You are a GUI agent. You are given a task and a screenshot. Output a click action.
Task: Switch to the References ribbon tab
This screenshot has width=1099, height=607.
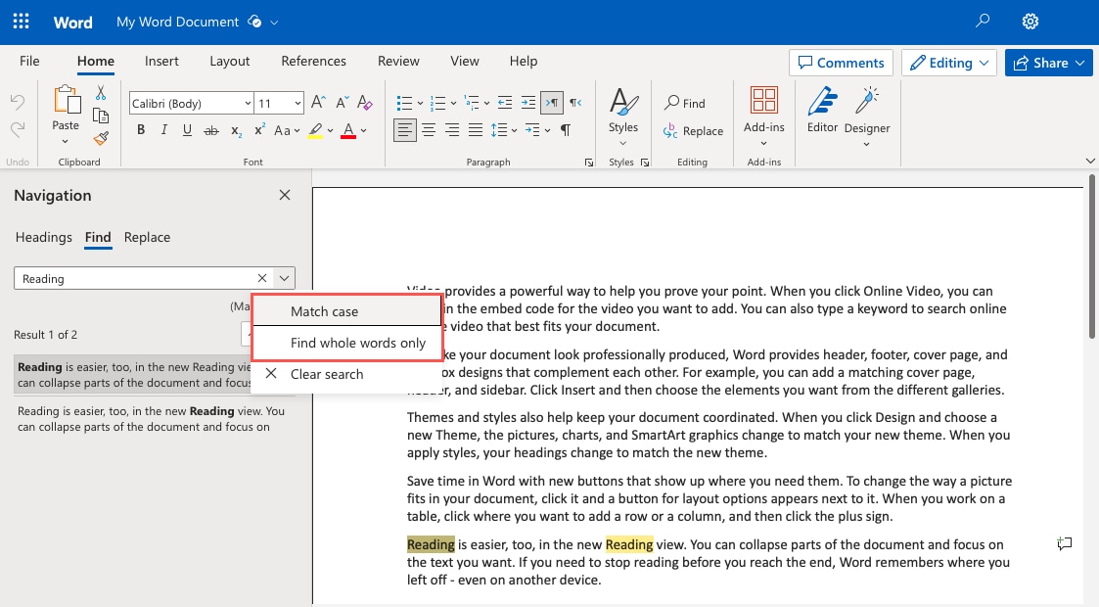(x=313, y=61)
